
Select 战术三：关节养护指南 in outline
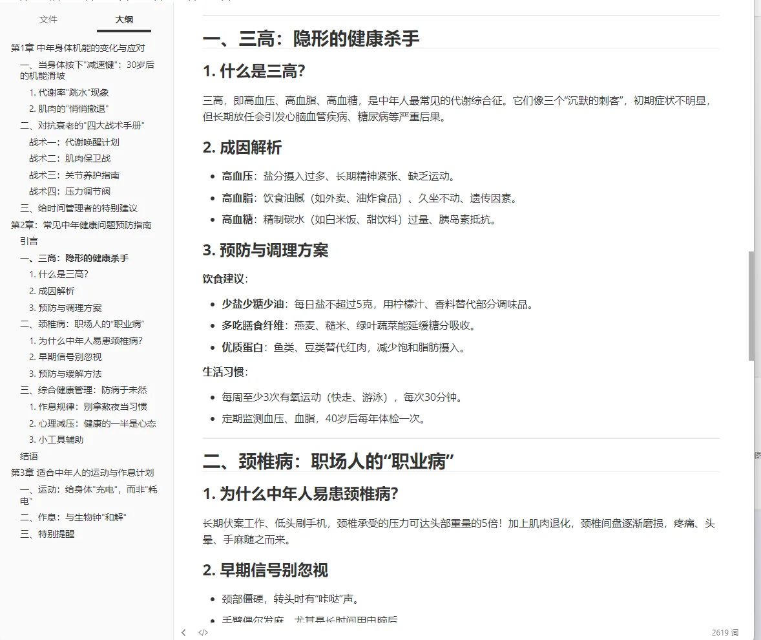(x=74, y=175)
